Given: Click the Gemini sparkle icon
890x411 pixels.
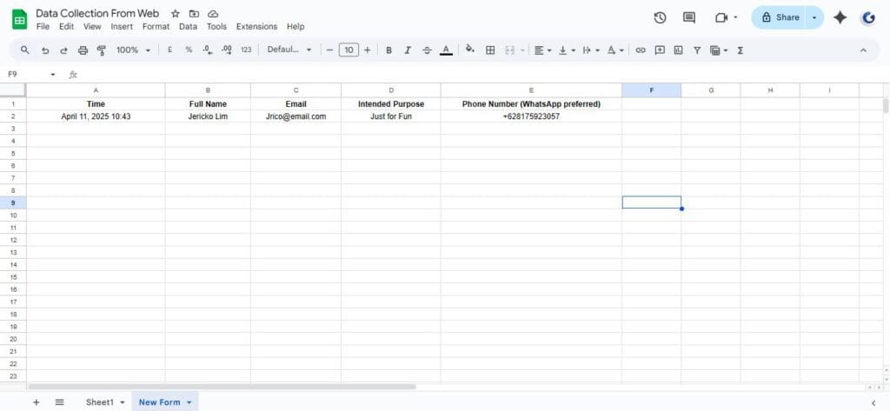Looking at the screenshot, I should 840,17.
